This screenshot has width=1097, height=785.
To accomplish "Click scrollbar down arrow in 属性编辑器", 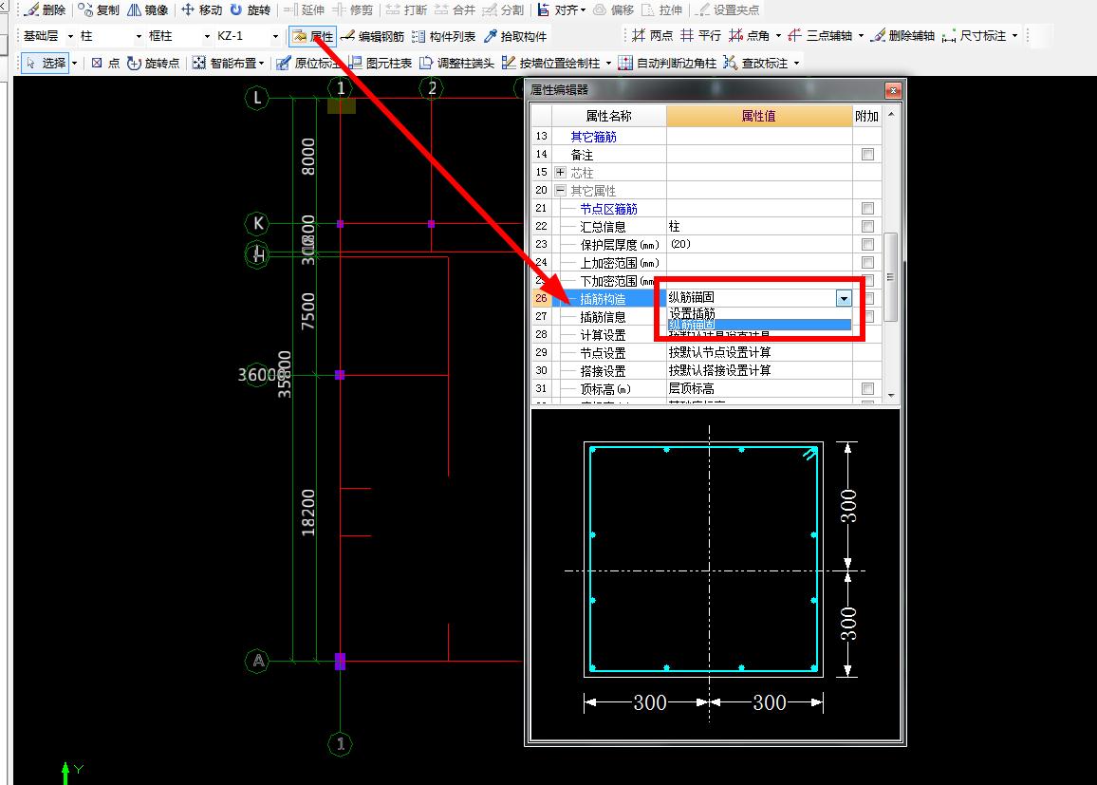I will click(x=891, y=396).
